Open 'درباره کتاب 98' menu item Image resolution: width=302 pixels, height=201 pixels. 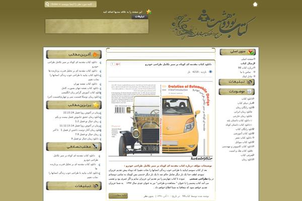pos(246,68)
